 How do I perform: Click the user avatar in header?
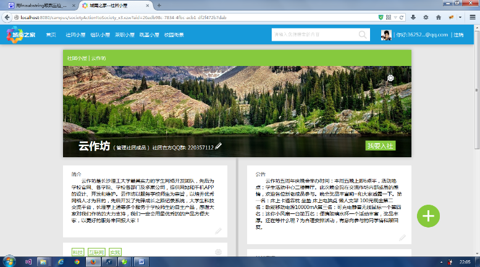tap(386, 35)
